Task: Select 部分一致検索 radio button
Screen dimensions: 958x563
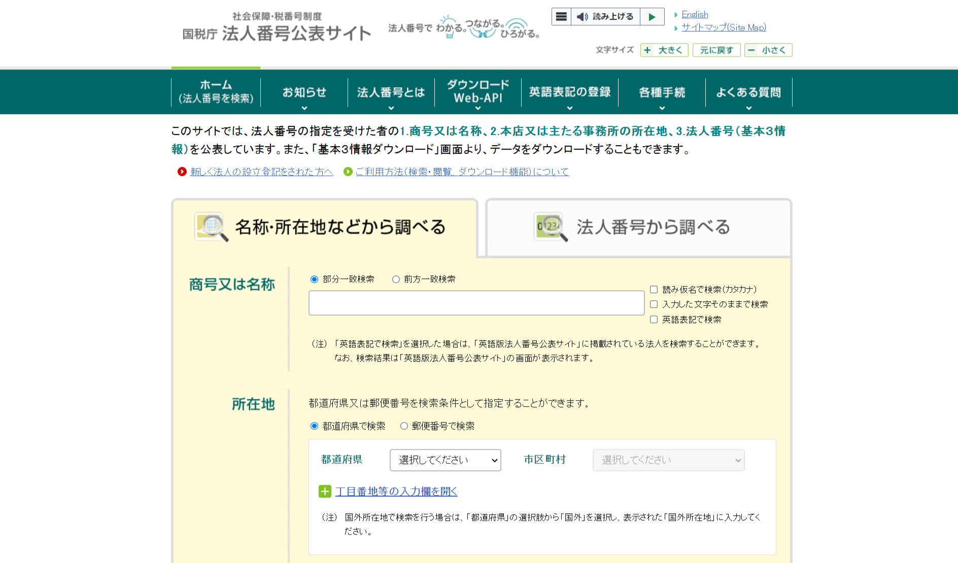Action: point(314,279)
